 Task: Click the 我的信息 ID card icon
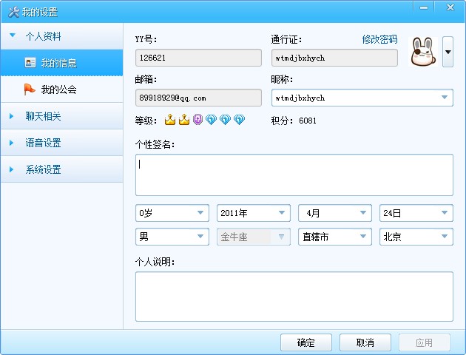[30, 63]
